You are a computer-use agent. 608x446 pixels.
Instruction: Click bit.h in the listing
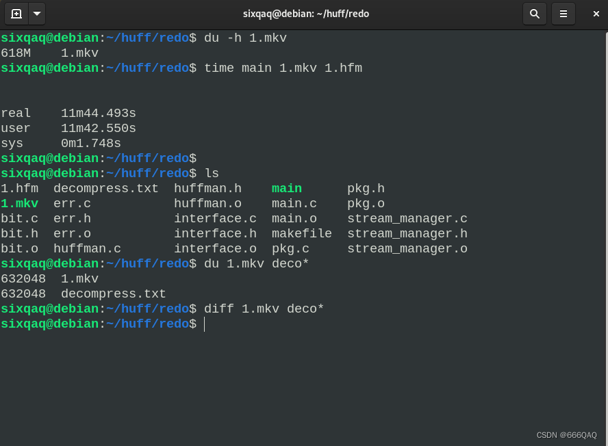point(19,234)
